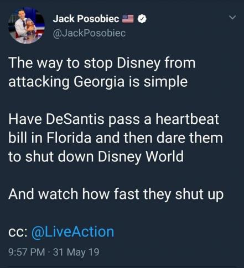Open the tweet options chevron menu
The height and width of the screenshot is (268, 244).
tap(232, 17)
